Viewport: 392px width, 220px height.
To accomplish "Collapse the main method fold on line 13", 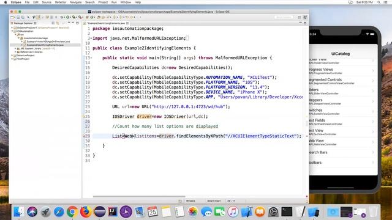I will (91, 58).
